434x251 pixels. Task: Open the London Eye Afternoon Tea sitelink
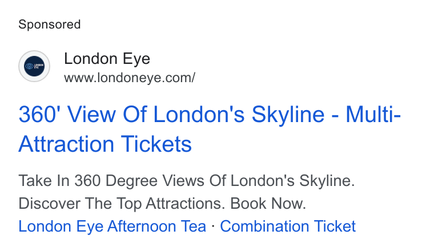[x=112, y=226]
